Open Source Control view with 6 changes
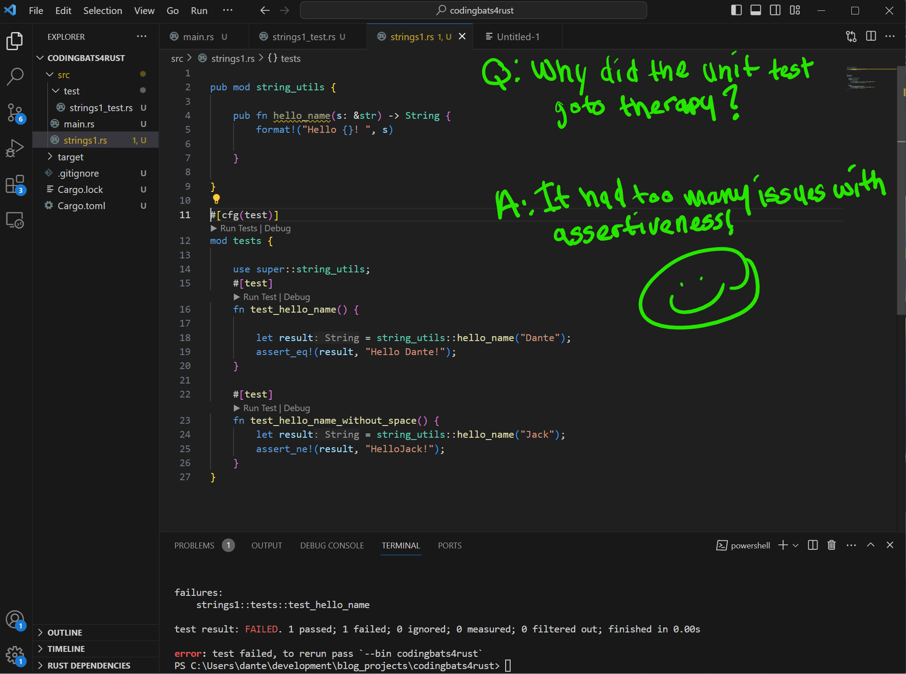This screenshot has width=906, height=674. tap(15, 112)
